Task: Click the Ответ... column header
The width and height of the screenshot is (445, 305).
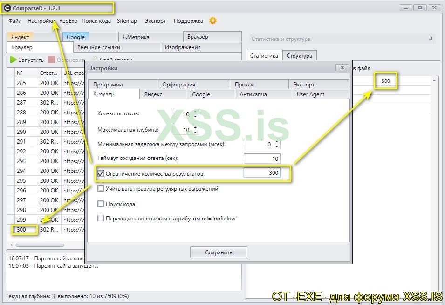Action: pyautogui.click(x=49, y=73)
